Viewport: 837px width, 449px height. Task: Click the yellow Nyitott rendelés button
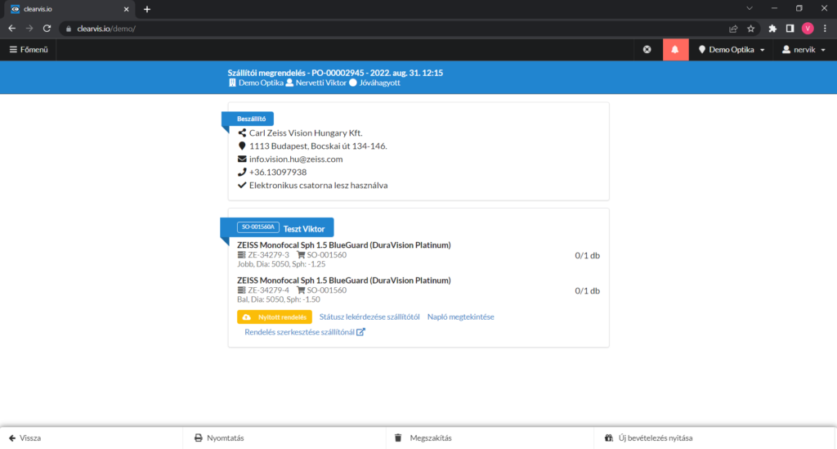pos(275,317)
